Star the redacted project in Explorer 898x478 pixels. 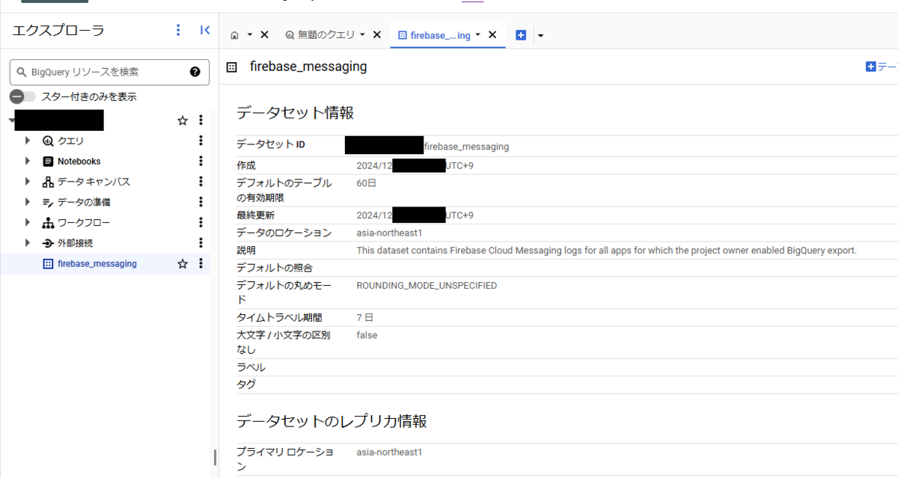tap(182, 120)
